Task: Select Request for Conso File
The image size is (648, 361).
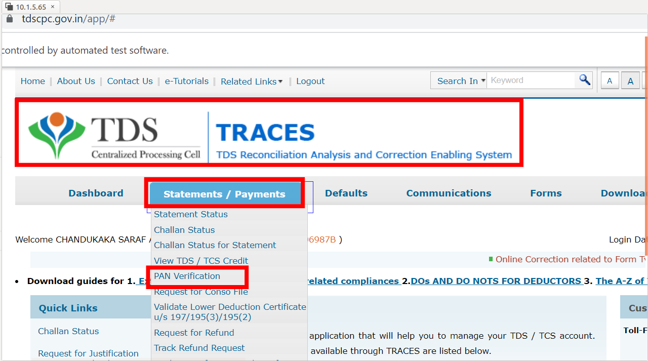Action: 201,292
